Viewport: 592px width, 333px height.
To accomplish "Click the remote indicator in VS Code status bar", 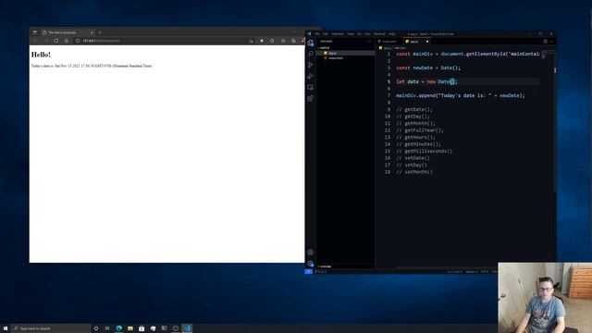I will (308, 271).
